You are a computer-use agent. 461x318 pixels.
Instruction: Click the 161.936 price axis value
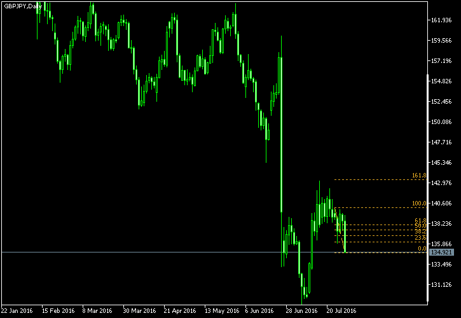point(441,20)
